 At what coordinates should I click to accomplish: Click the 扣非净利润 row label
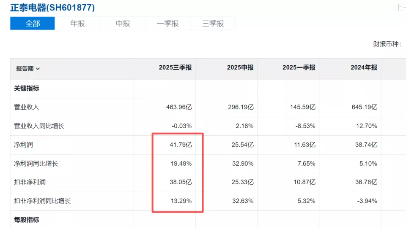[30, 182]
